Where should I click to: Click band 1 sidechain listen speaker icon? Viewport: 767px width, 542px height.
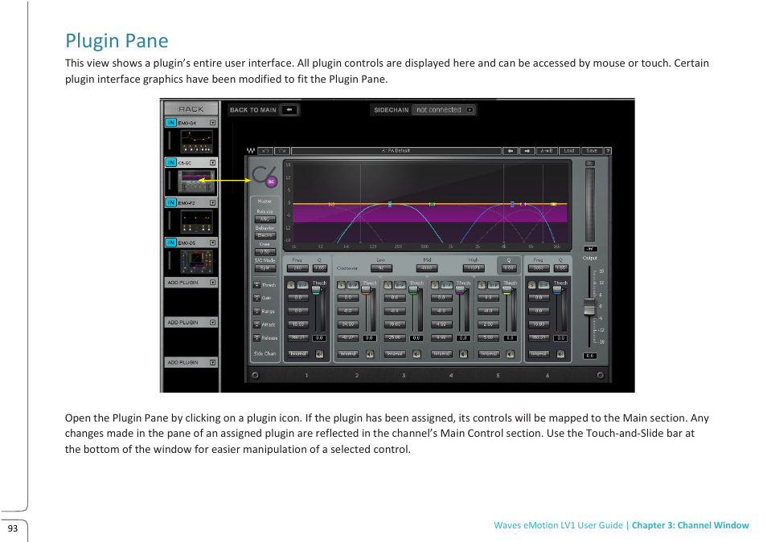point(319,354)
